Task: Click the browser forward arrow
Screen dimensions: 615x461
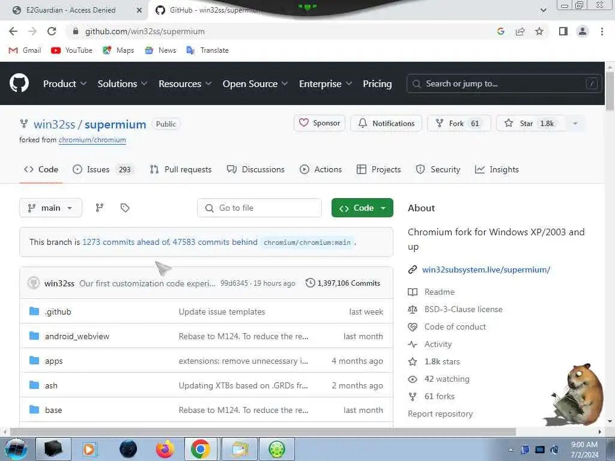Action: point(32,31)
